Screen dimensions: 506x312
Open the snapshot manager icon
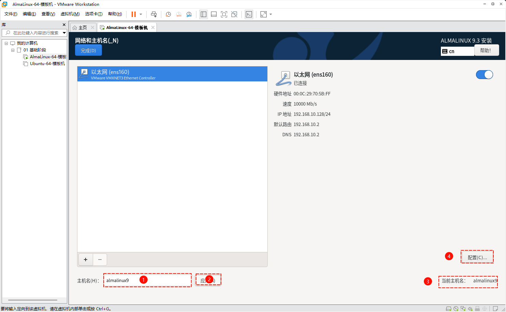point(189,14)
